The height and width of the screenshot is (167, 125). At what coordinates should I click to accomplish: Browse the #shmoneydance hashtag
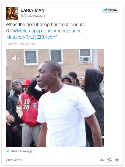click(x=65, y=31)
